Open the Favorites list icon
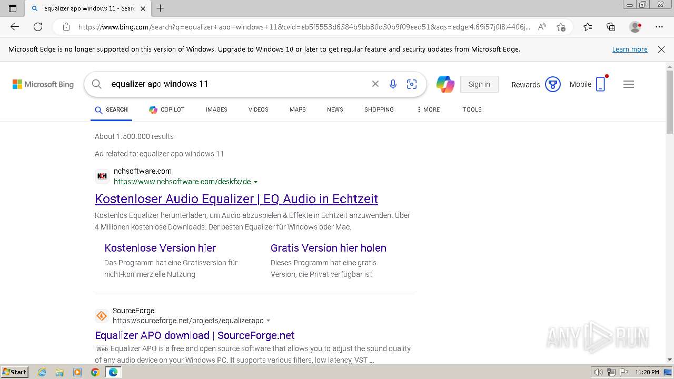 coord(588,27)
